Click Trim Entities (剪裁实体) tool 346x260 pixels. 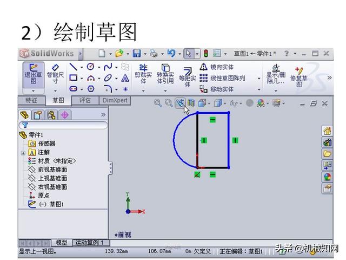[x=143, y=74]
